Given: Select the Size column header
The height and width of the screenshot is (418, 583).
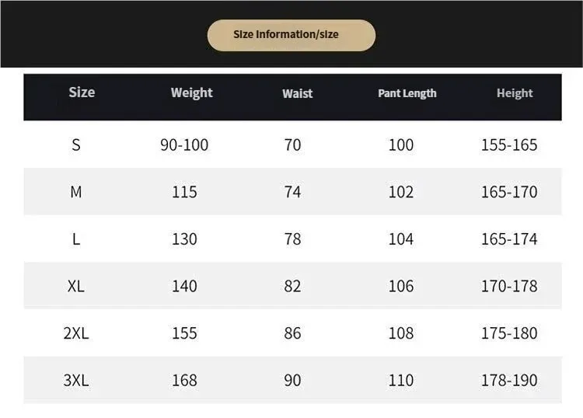Looking at the screenshot, I should 82,92.
